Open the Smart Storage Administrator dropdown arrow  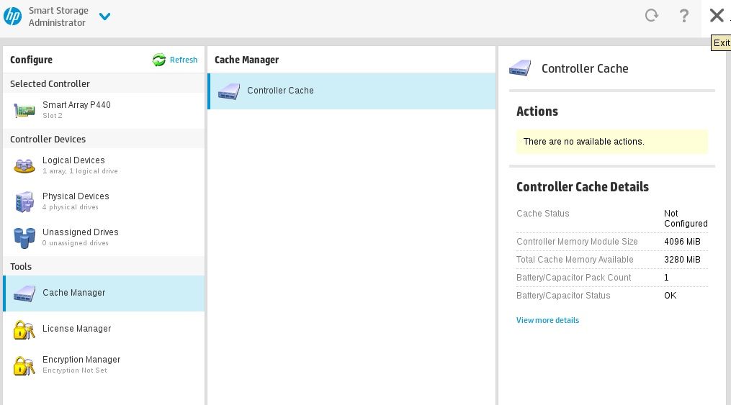click(105, 17)
